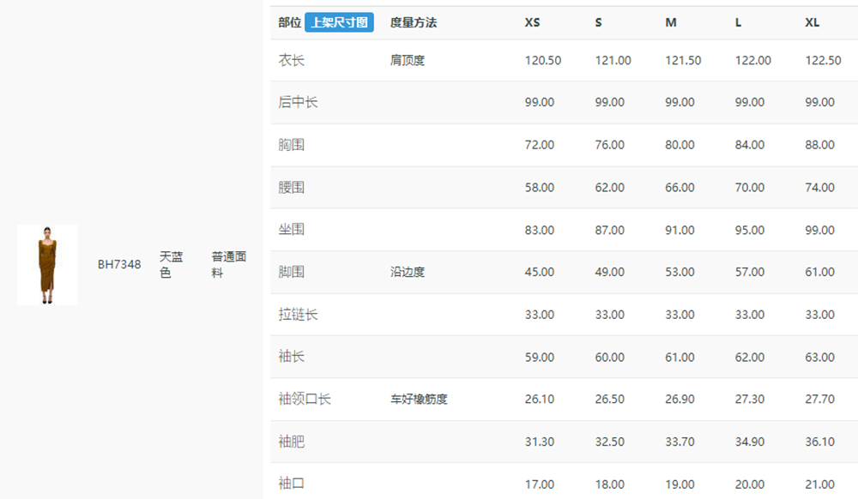Click the 122.50 value in 衣长 row
Screen dimensions: 858x499
pos(823,60)
